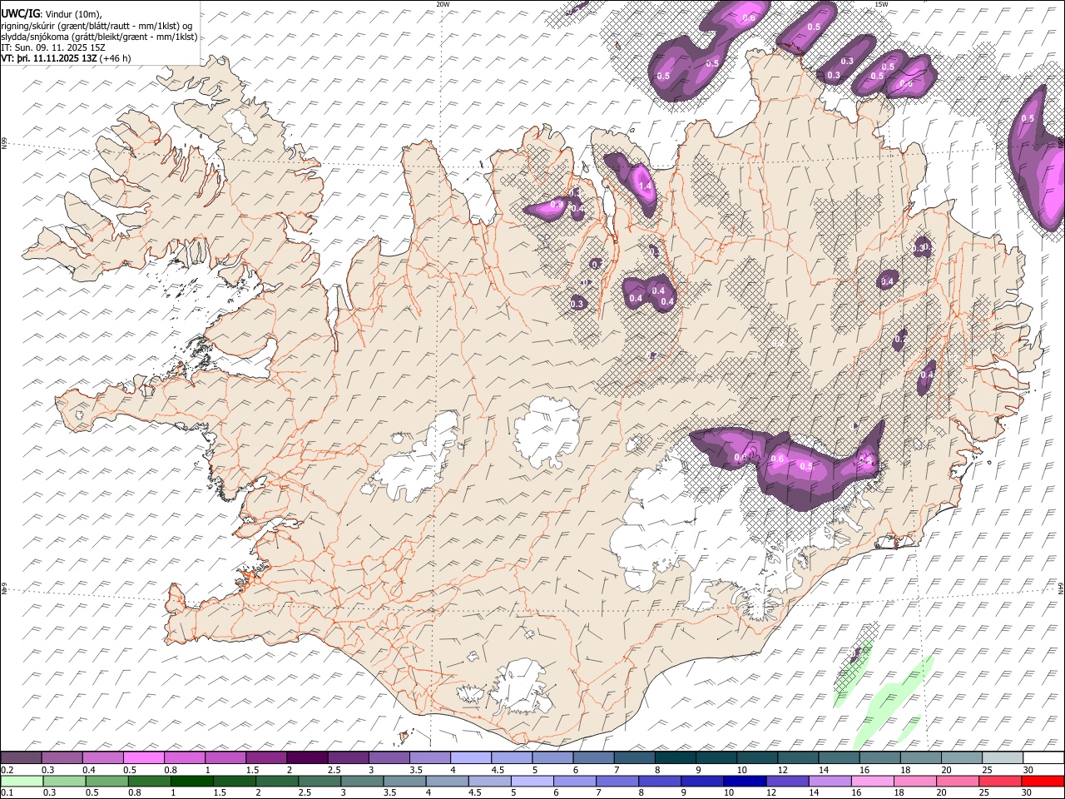The height and width of the screenshot is (799, 1065).
Task: Select the bright pink swatch right of top-row 0.5
Action: (143, 758)
